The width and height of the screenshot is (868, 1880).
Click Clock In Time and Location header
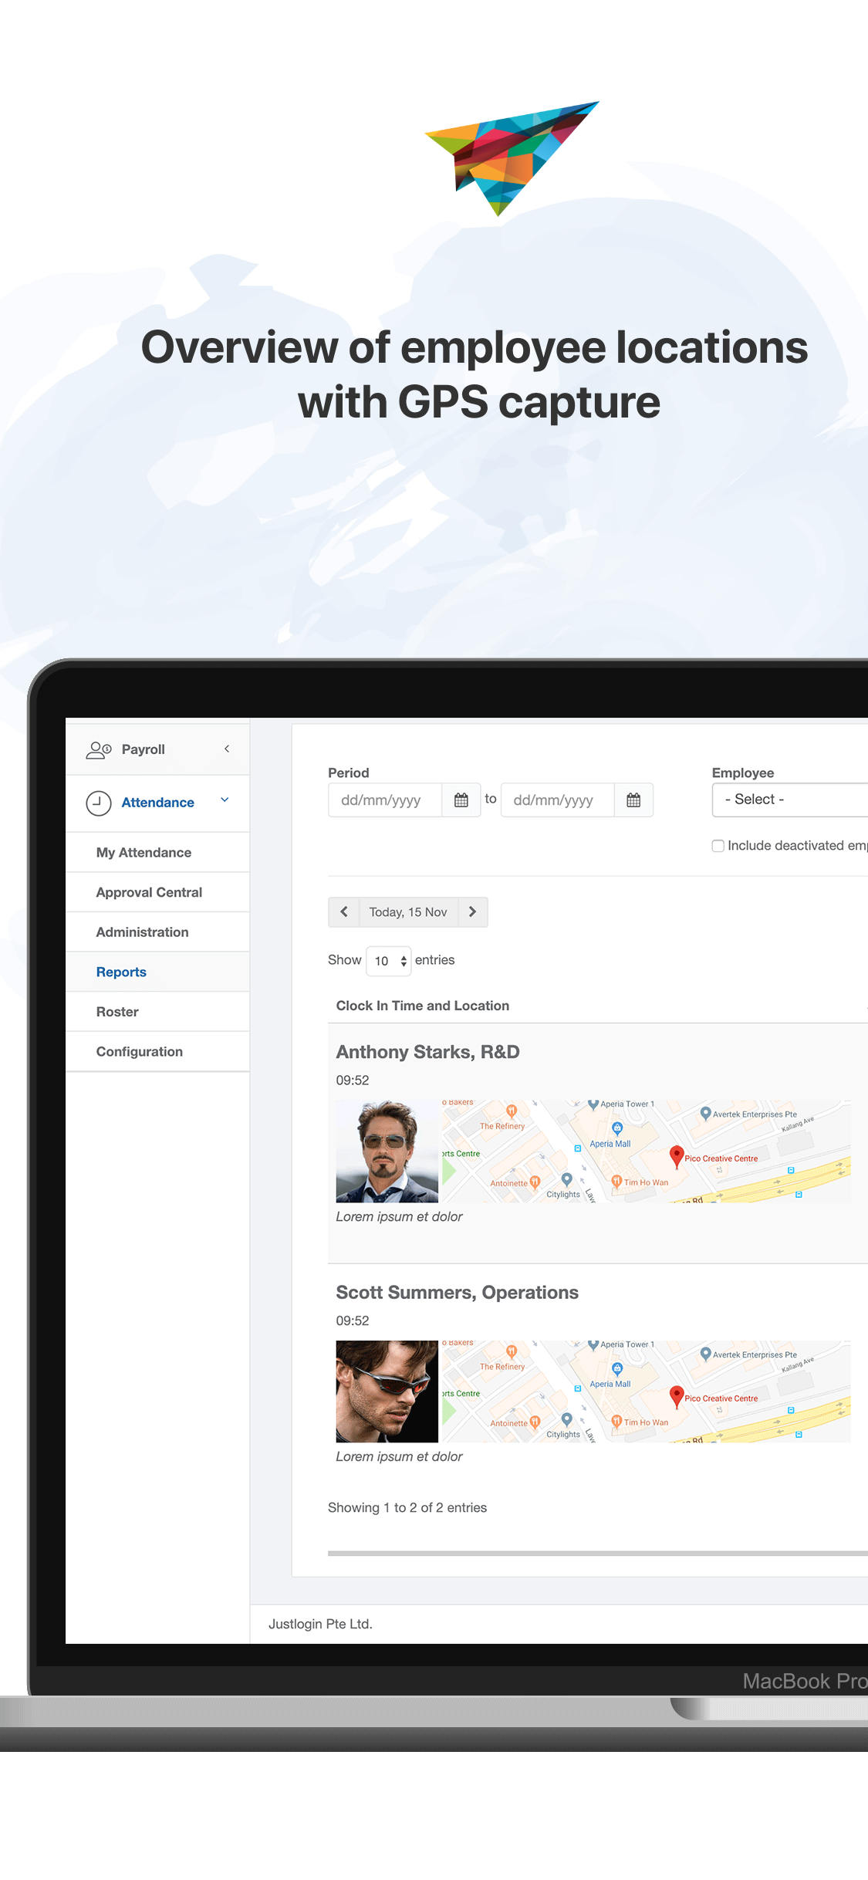click(423, 1006)
